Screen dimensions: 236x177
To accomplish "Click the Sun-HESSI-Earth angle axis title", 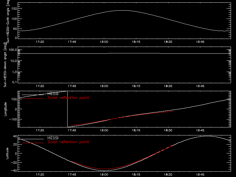I will pyautogui.click(x=8, y=22).
